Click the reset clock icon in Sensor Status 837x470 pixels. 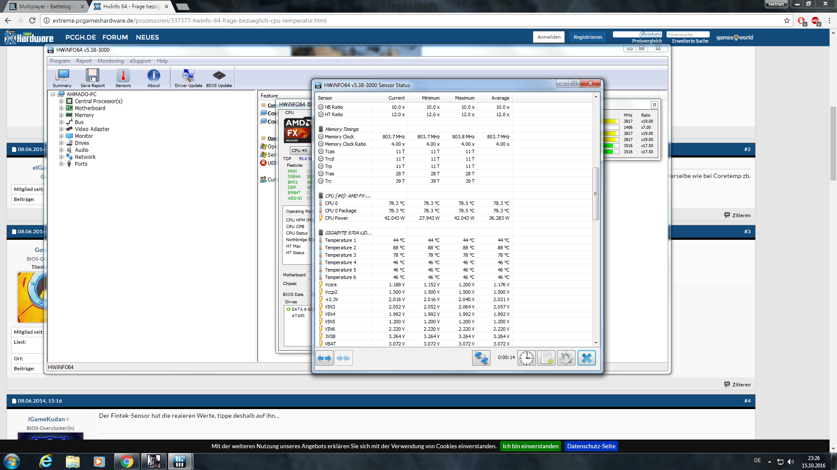526,358
